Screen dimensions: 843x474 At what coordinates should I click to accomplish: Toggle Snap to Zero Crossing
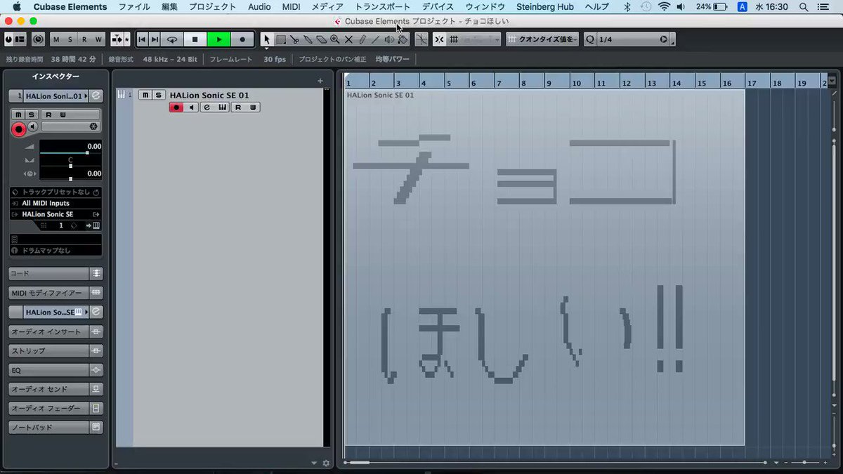pos(421,40)
